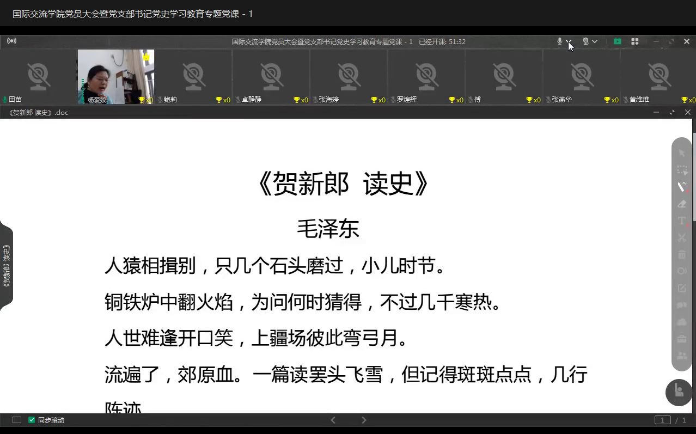
Task: Uncheck the 同步滚动 checkbox
Action: coord(32,420)
